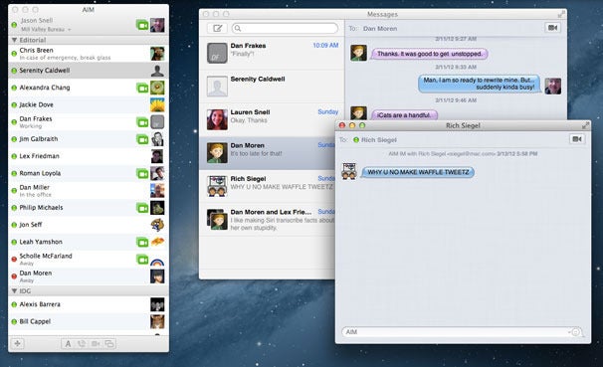Click the video icon next to Jim Galbraith
Viewport: 603px width, 367px height.
click(x=142, y=139)
